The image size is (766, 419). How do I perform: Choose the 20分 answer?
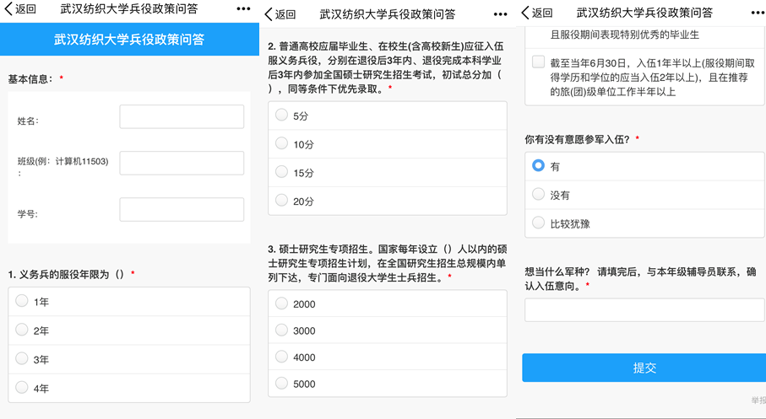coord(388,201)
